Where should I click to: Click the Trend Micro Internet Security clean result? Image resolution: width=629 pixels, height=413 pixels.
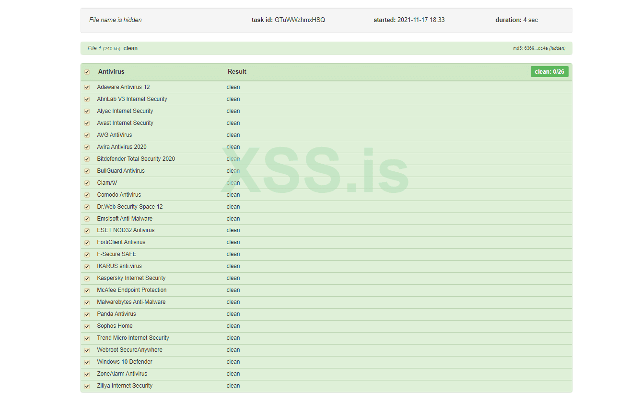pyautogui.click(x=233, y=338)
